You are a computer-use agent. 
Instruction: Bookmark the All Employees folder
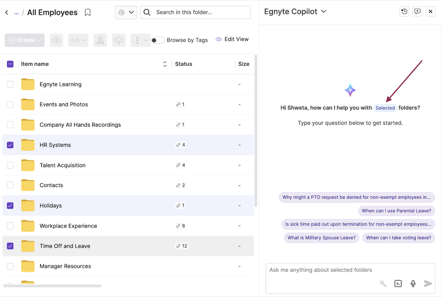88,12
